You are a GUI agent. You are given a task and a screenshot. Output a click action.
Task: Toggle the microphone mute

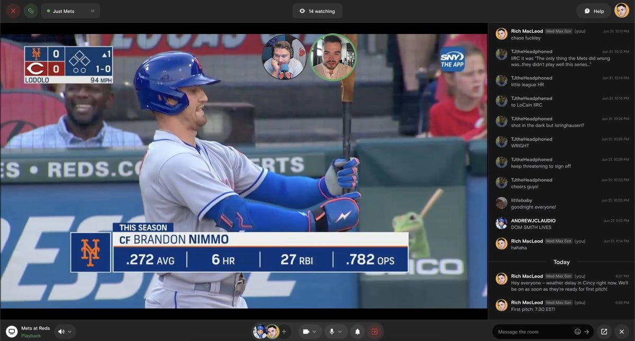coord(332,331)
